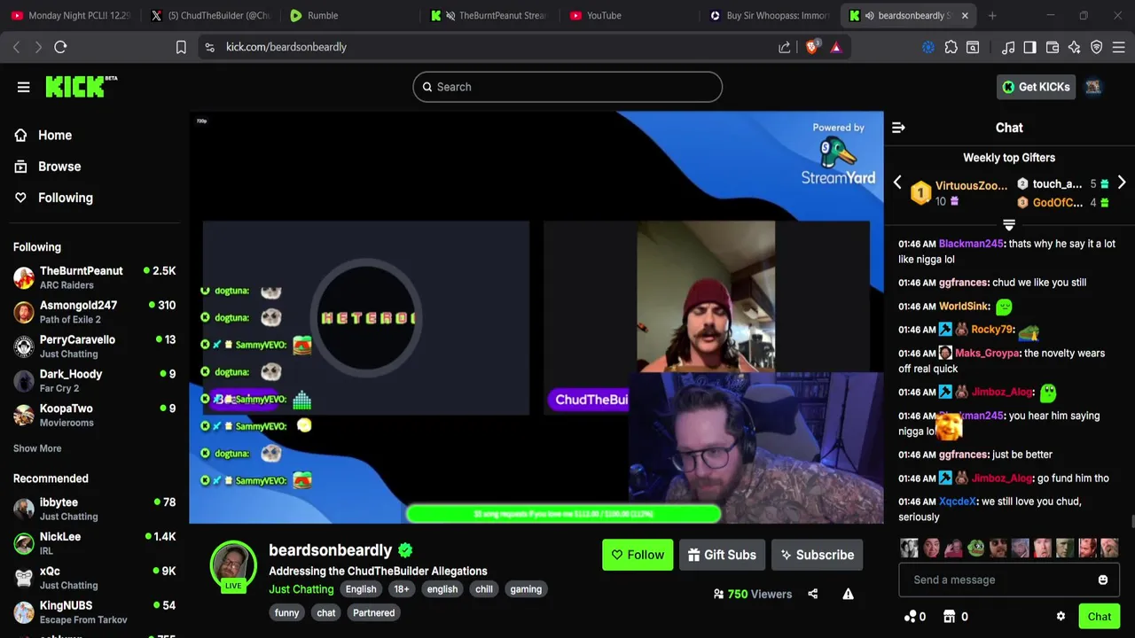Click the Gift Subs button
Screen dimensions: 1135x638
click(x=722, y=555)
